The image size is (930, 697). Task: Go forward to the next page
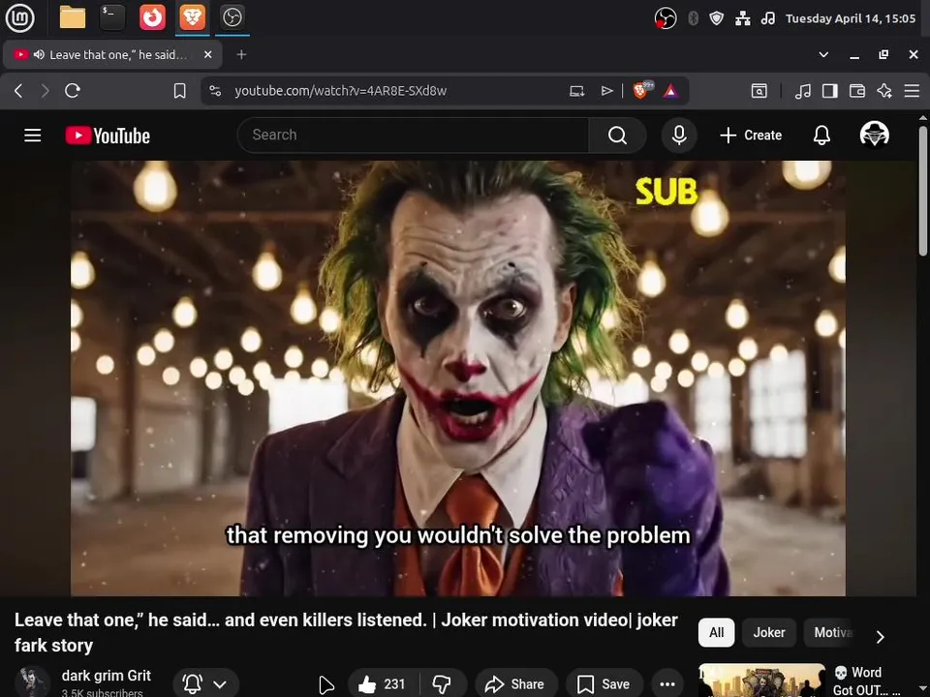[x=46, y=91]
